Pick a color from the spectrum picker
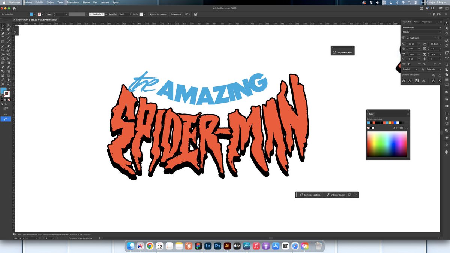Viewport: 450px width, 253px height. tap(387, 144)
